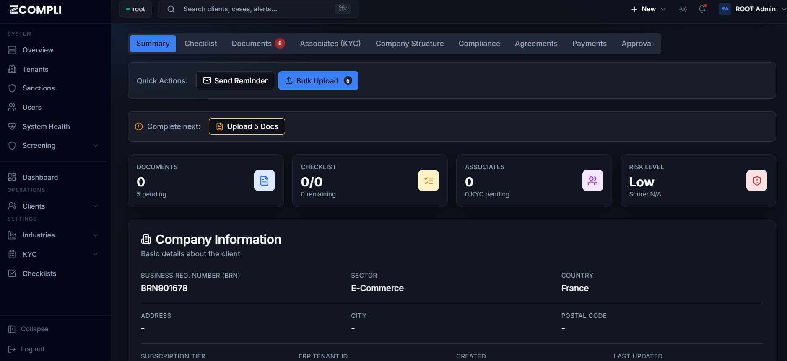Click the Users people icon

point(12,107)
